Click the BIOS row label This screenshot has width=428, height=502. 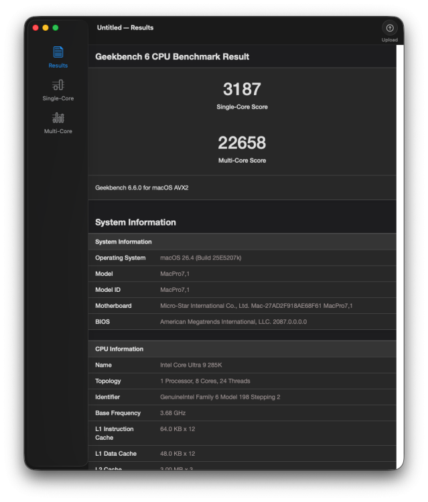[102, 322]
